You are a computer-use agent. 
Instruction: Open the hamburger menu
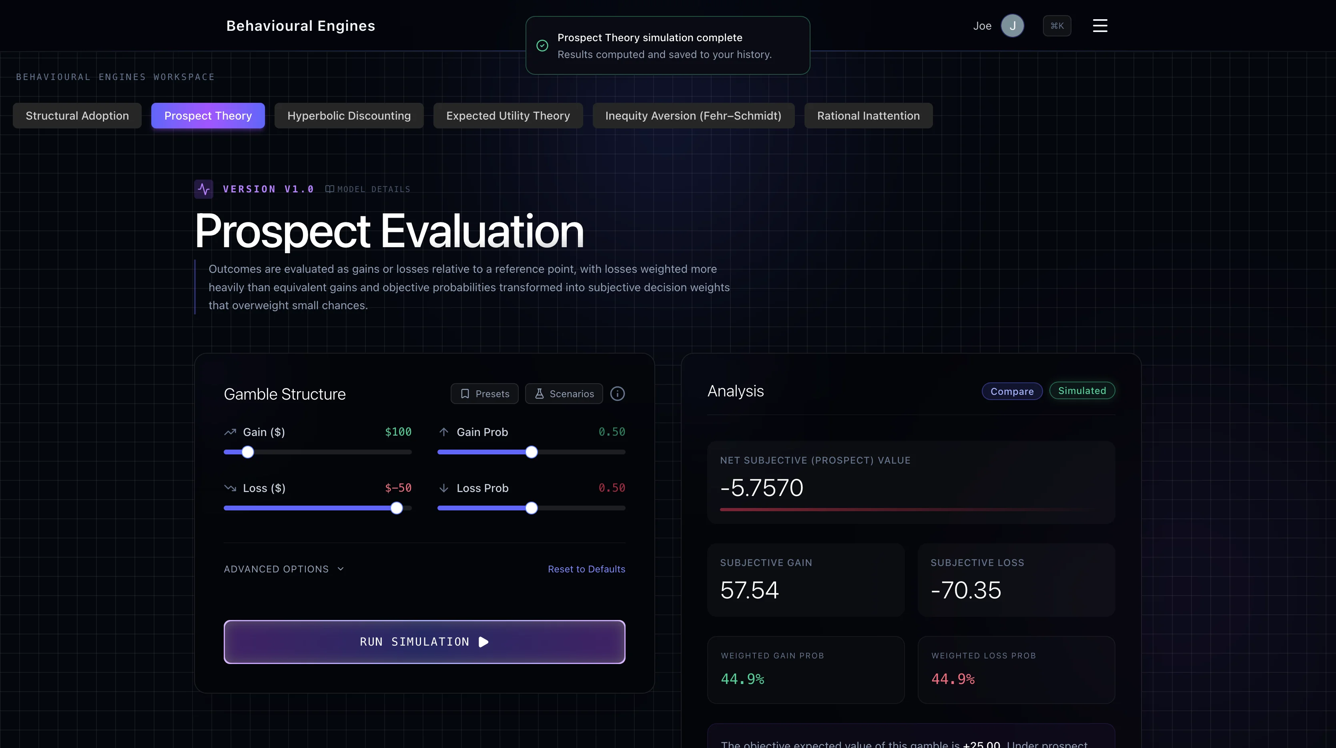coord(1100,25)
